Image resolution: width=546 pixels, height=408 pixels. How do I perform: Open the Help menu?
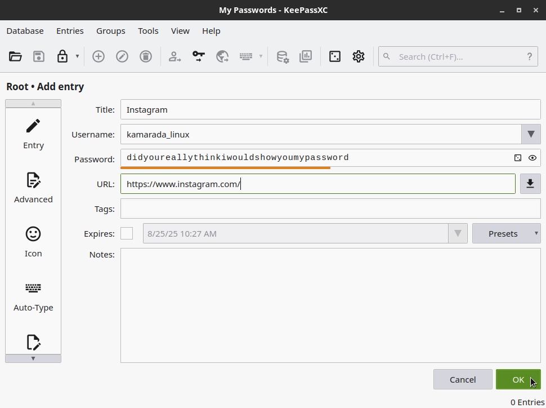(x=212, y=31)
